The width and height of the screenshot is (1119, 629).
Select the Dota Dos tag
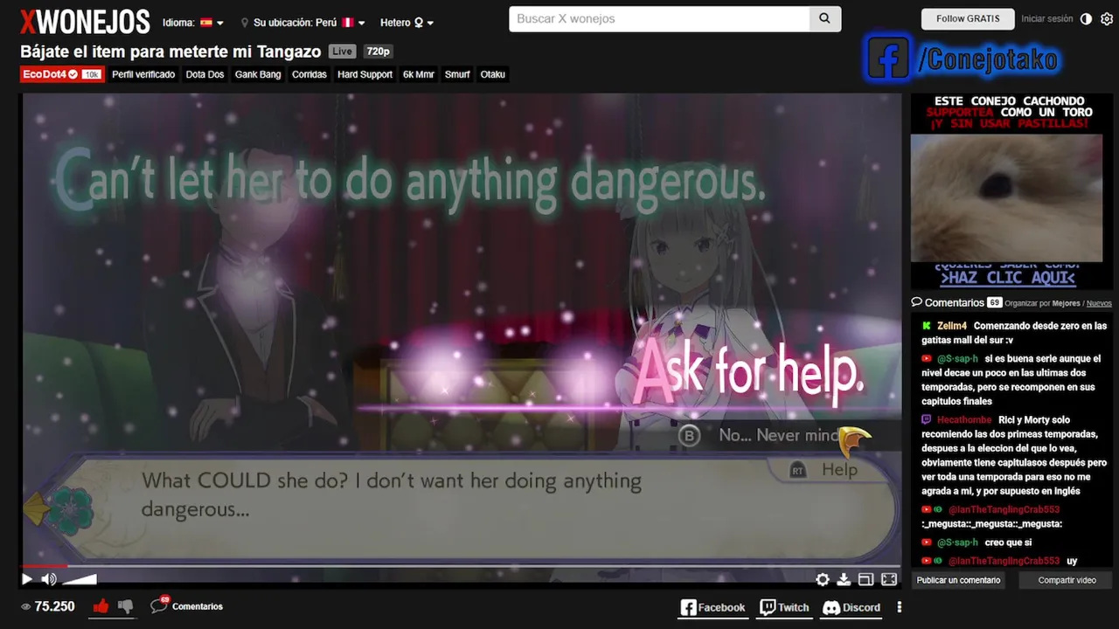(205, 74)
